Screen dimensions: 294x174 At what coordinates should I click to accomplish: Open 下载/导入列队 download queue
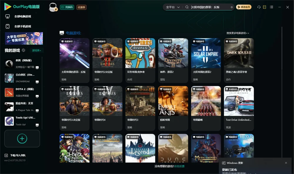[15, 155]
